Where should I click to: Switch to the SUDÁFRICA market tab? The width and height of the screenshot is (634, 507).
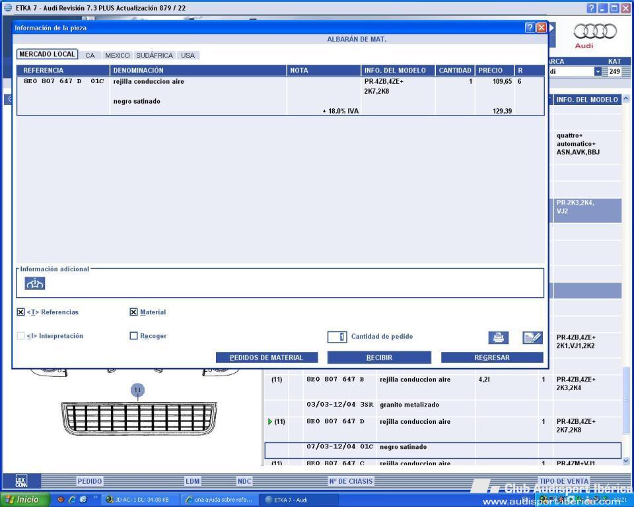pos(155,55)
